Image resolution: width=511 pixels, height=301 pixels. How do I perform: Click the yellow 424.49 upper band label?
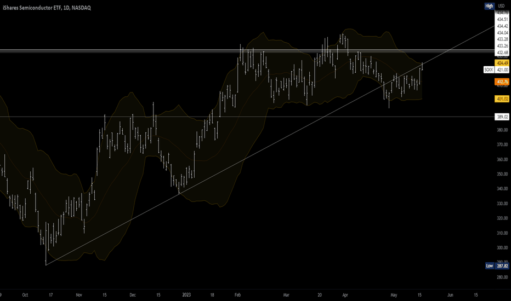[x=502, y=63]
